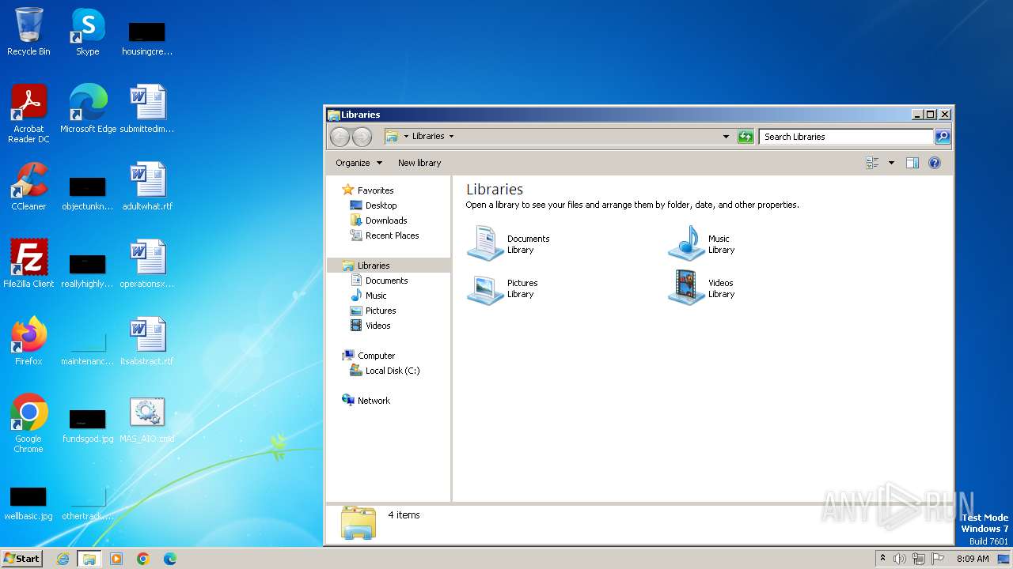Select Desktop under Favorites
This screenshot has height=569, width=1013.
381,205
